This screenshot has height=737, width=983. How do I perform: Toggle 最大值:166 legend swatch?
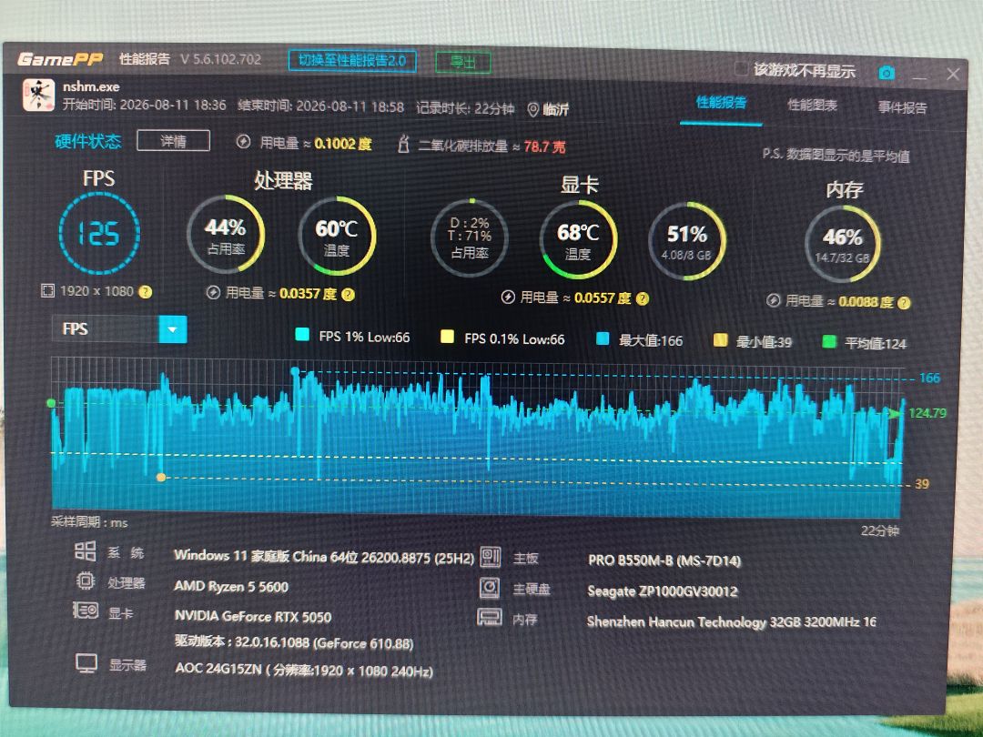603,339
